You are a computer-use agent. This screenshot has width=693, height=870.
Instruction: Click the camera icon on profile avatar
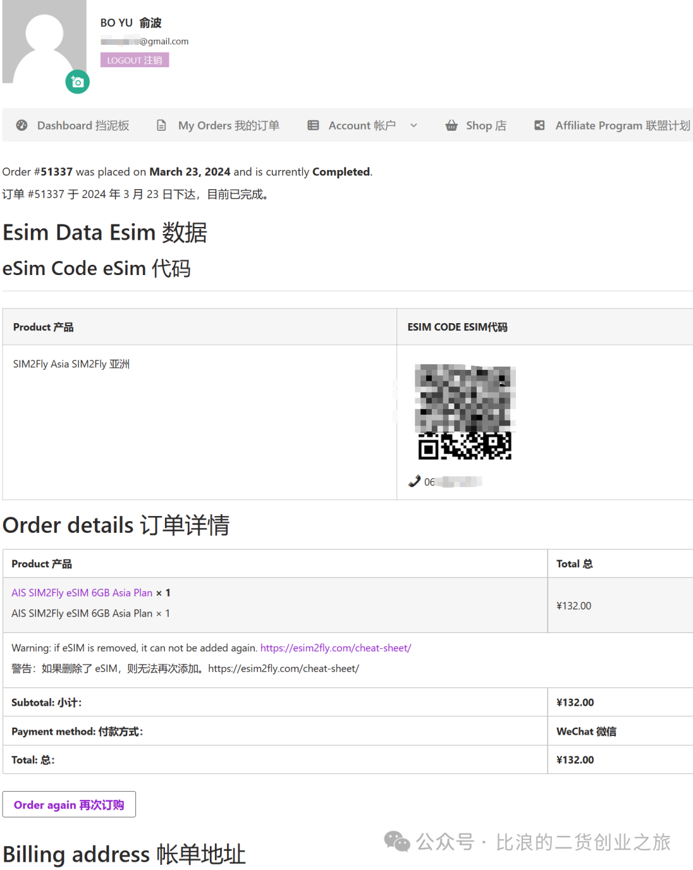click(x=78, y=81)
